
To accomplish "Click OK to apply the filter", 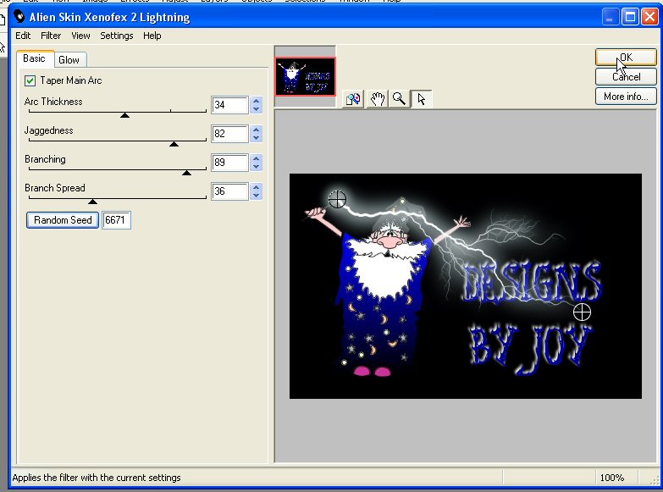I will point(626,57).
